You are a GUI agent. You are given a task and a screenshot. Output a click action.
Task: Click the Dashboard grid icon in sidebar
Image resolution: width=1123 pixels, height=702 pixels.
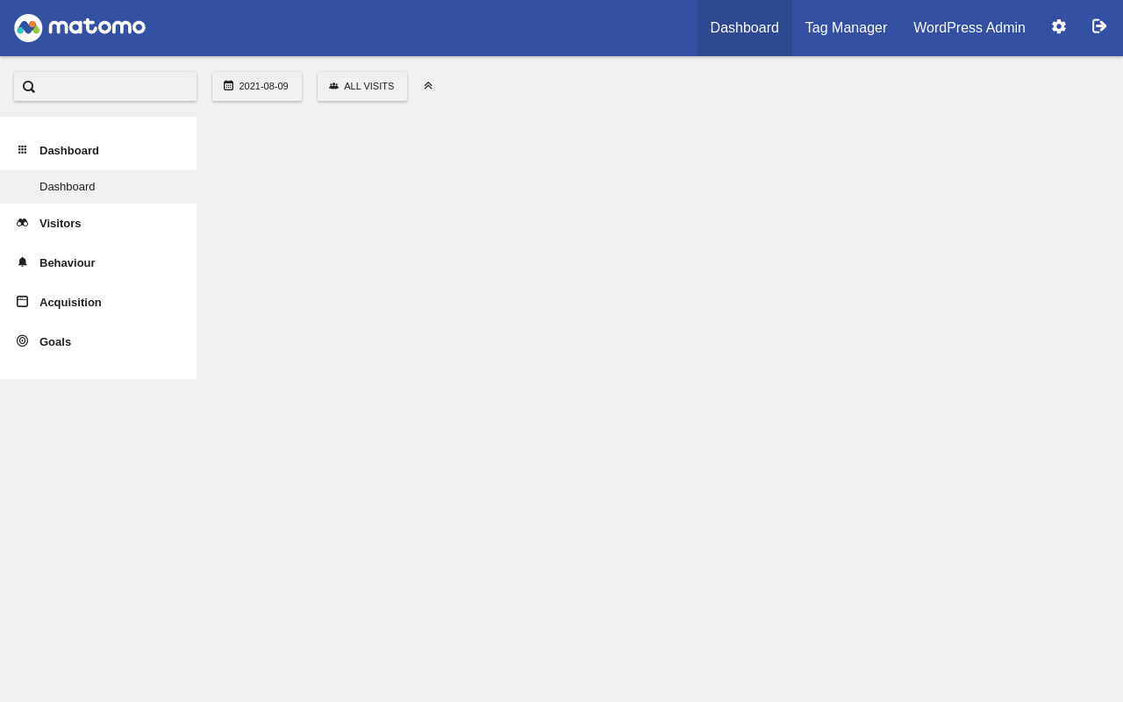click(x=22, y=150)
